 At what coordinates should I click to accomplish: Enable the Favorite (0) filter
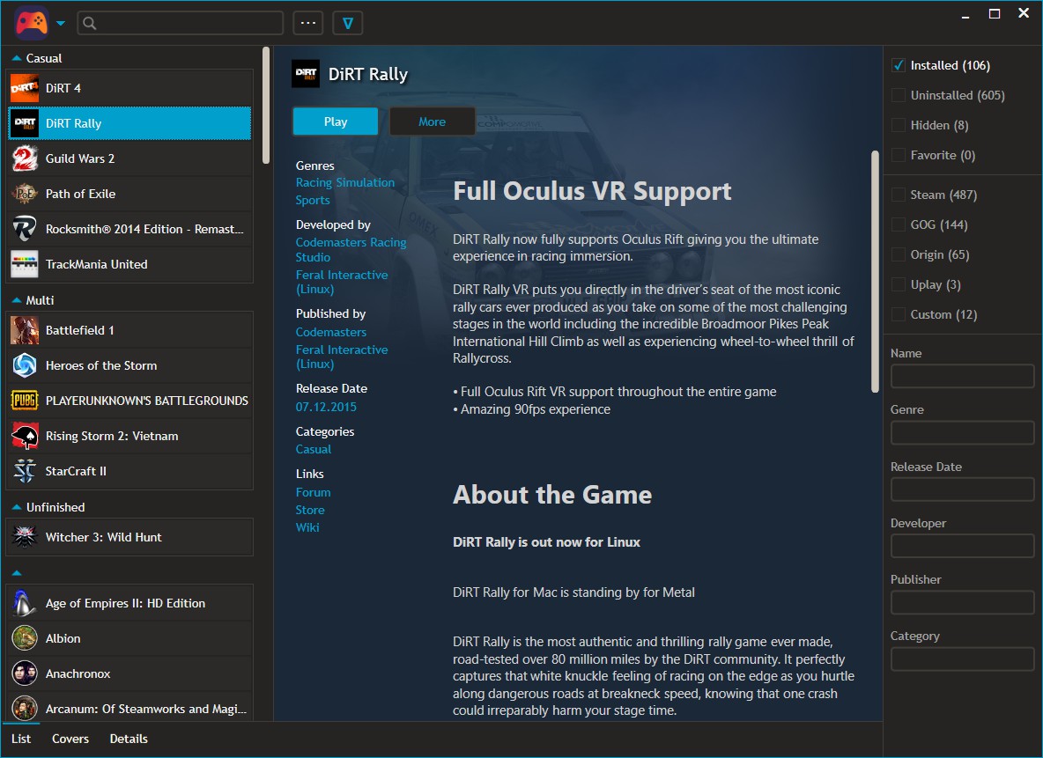(x=898, y=155)
